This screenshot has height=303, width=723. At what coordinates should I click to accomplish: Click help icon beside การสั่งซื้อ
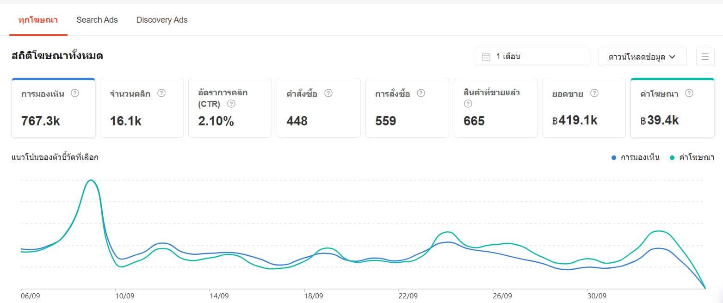421,93
